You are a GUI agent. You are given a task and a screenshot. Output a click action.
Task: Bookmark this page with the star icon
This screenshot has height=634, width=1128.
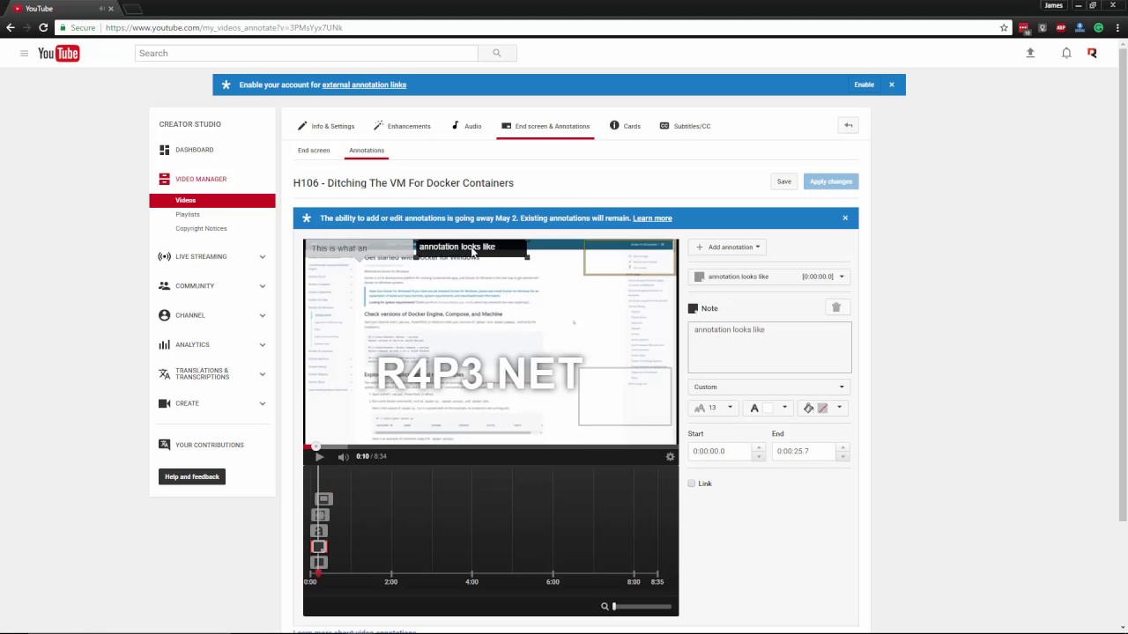(x=1004, y=27)
